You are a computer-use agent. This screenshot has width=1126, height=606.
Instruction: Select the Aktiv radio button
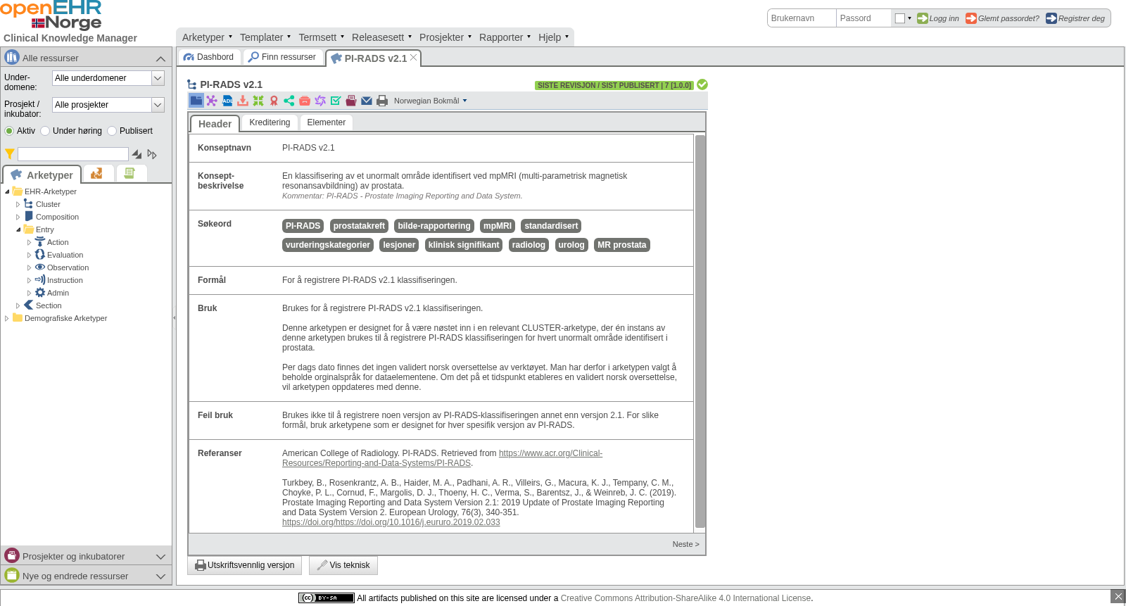coord(9,131)
